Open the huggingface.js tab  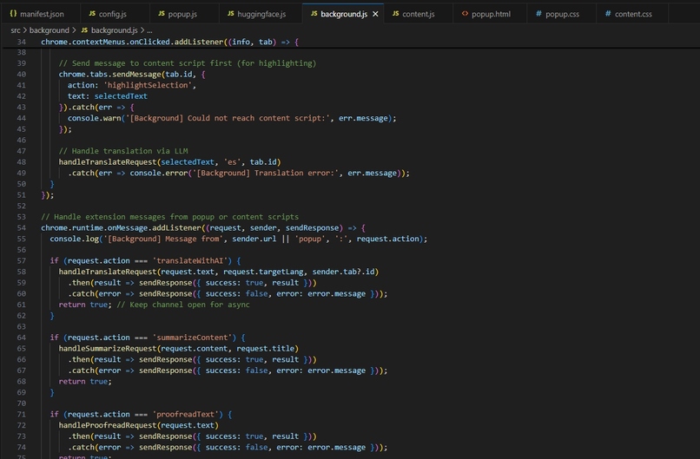(x=257, y=14)
